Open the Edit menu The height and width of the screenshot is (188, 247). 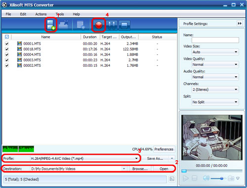(x=23, y=14)
